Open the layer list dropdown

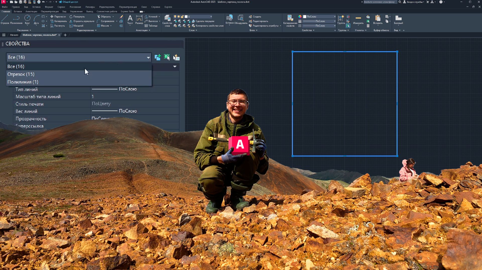pos(193,17)
